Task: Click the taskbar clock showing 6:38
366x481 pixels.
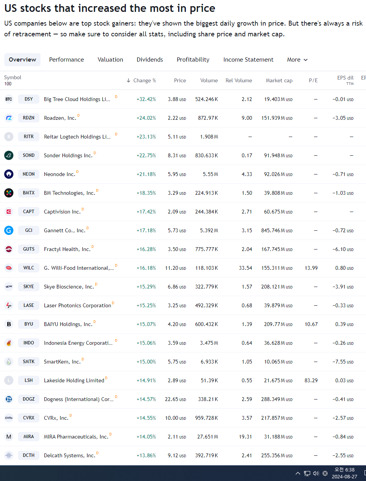Action: pos(345,473)
